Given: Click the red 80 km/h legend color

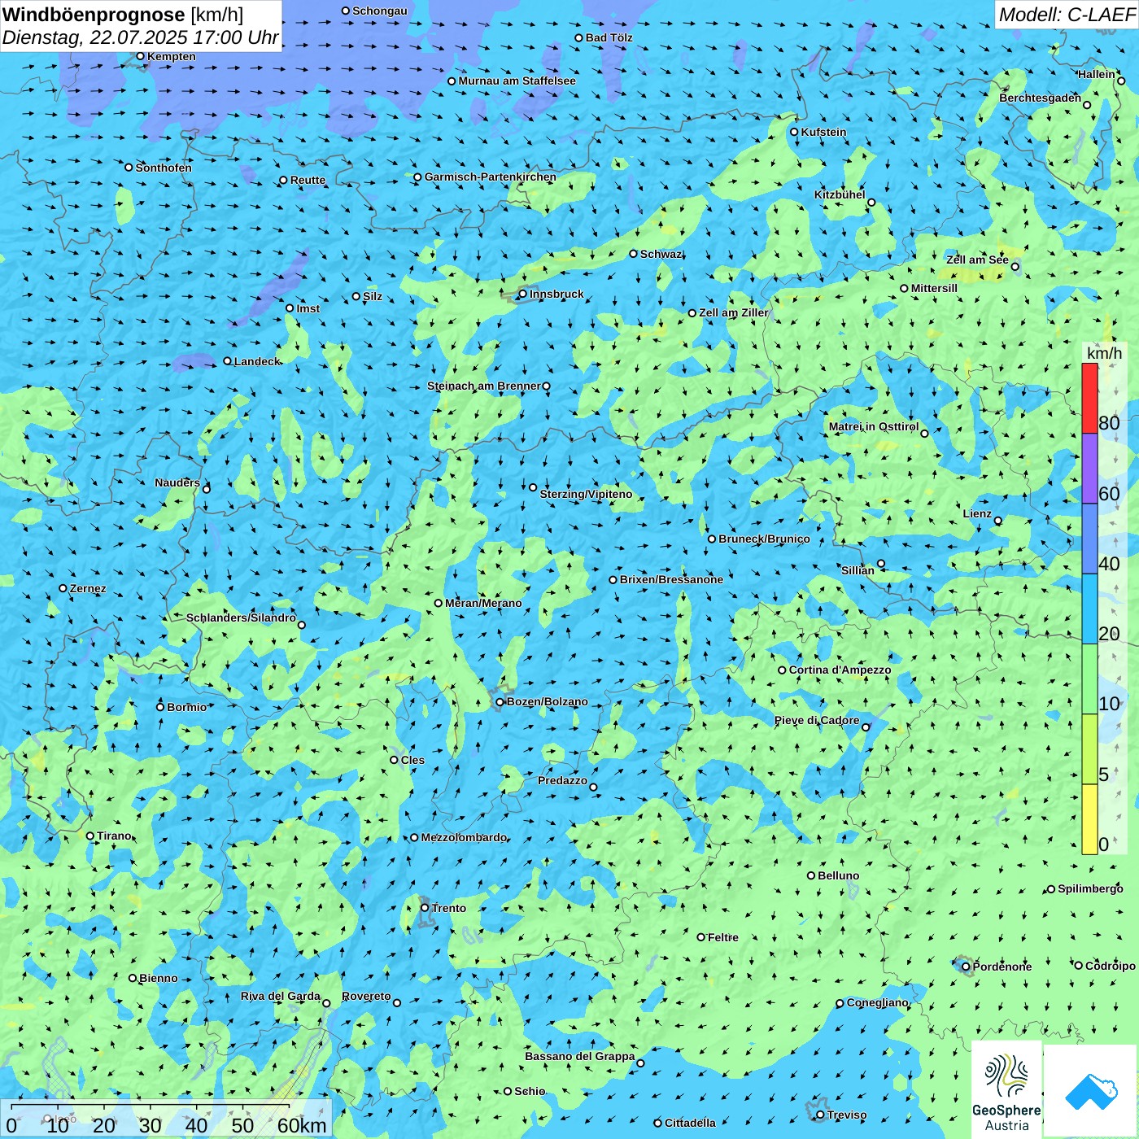Looking at the screenshot, I should tap(1089, 399).
